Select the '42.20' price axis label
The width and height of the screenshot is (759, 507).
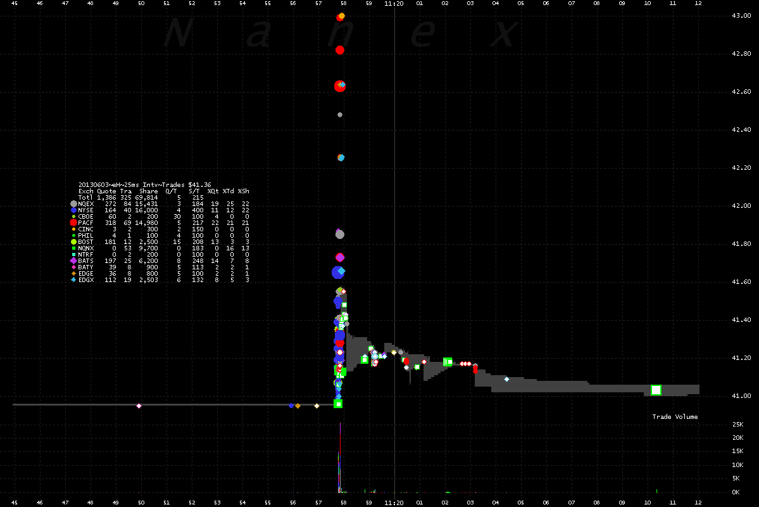[741, 168]
